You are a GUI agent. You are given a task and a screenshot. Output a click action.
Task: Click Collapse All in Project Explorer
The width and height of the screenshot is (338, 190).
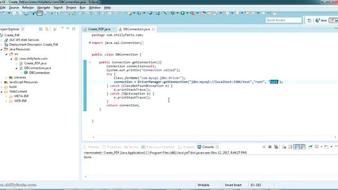tap(41, 29)
